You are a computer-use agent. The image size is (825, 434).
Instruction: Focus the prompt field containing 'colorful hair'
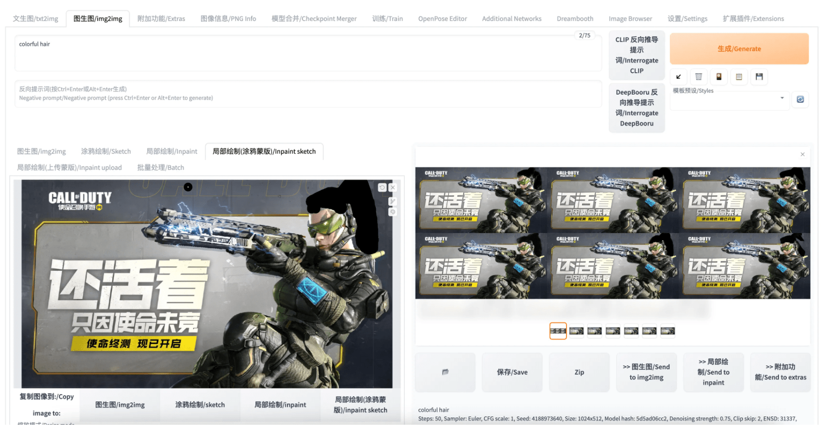pos(308,53)
